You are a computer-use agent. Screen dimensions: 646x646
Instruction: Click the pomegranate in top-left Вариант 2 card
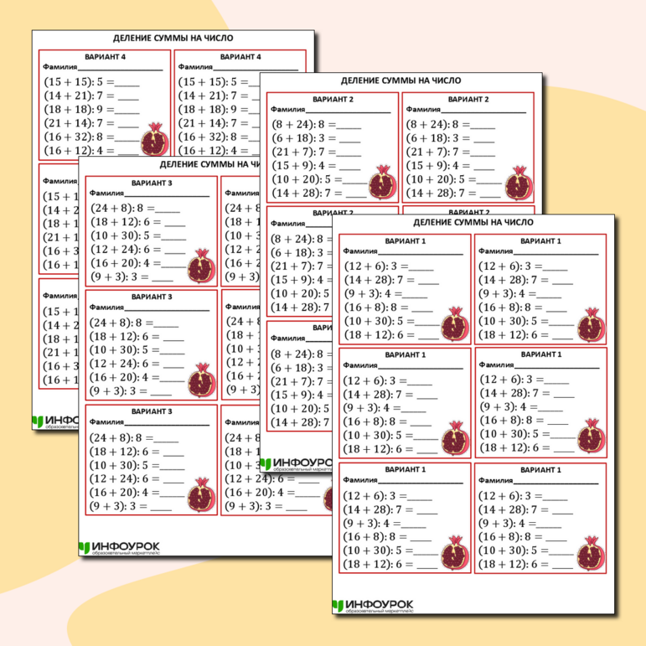coord(381,183)
